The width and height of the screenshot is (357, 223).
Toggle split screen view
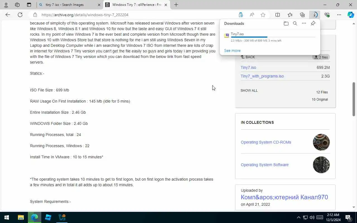[x=278, y=15]
